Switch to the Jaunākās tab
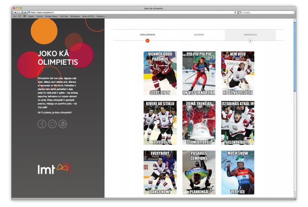The image size is (308, 207). click(x=199, y=34)
